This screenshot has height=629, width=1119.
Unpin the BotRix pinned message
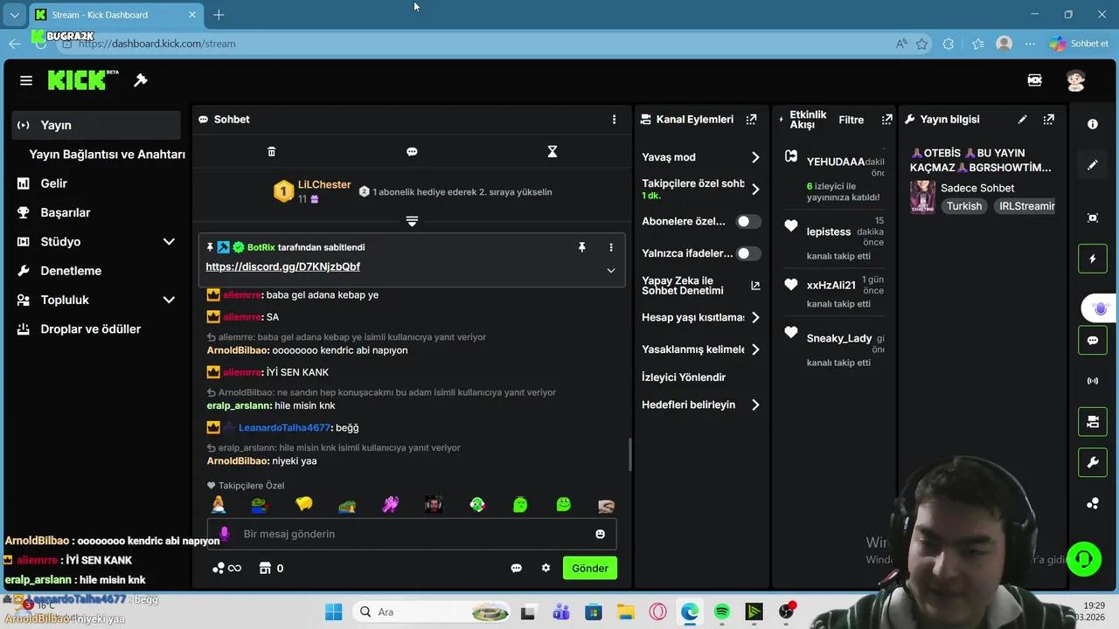point(581,248)
